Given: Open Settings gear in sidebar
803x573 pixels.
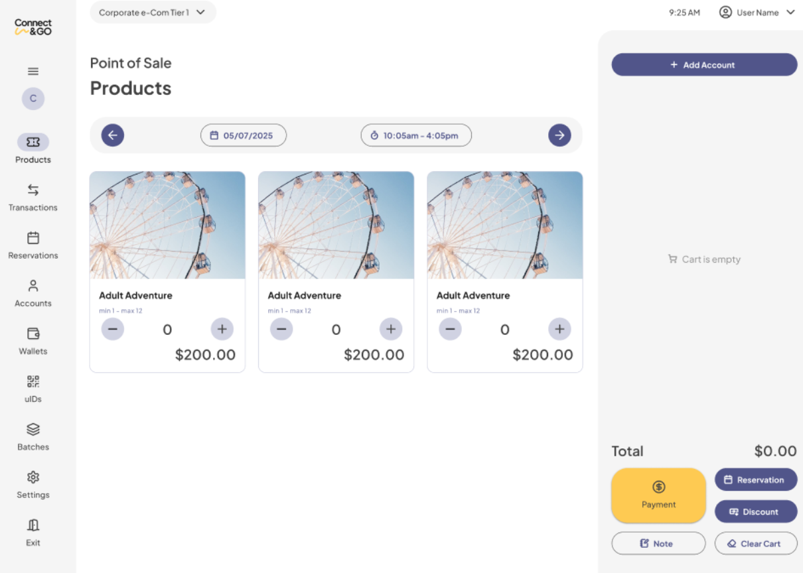Looking at the screenshot, I should [33, 484].
